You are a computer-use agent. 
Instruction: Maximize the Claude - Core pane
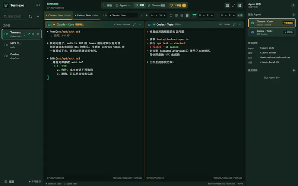point(134,25)
